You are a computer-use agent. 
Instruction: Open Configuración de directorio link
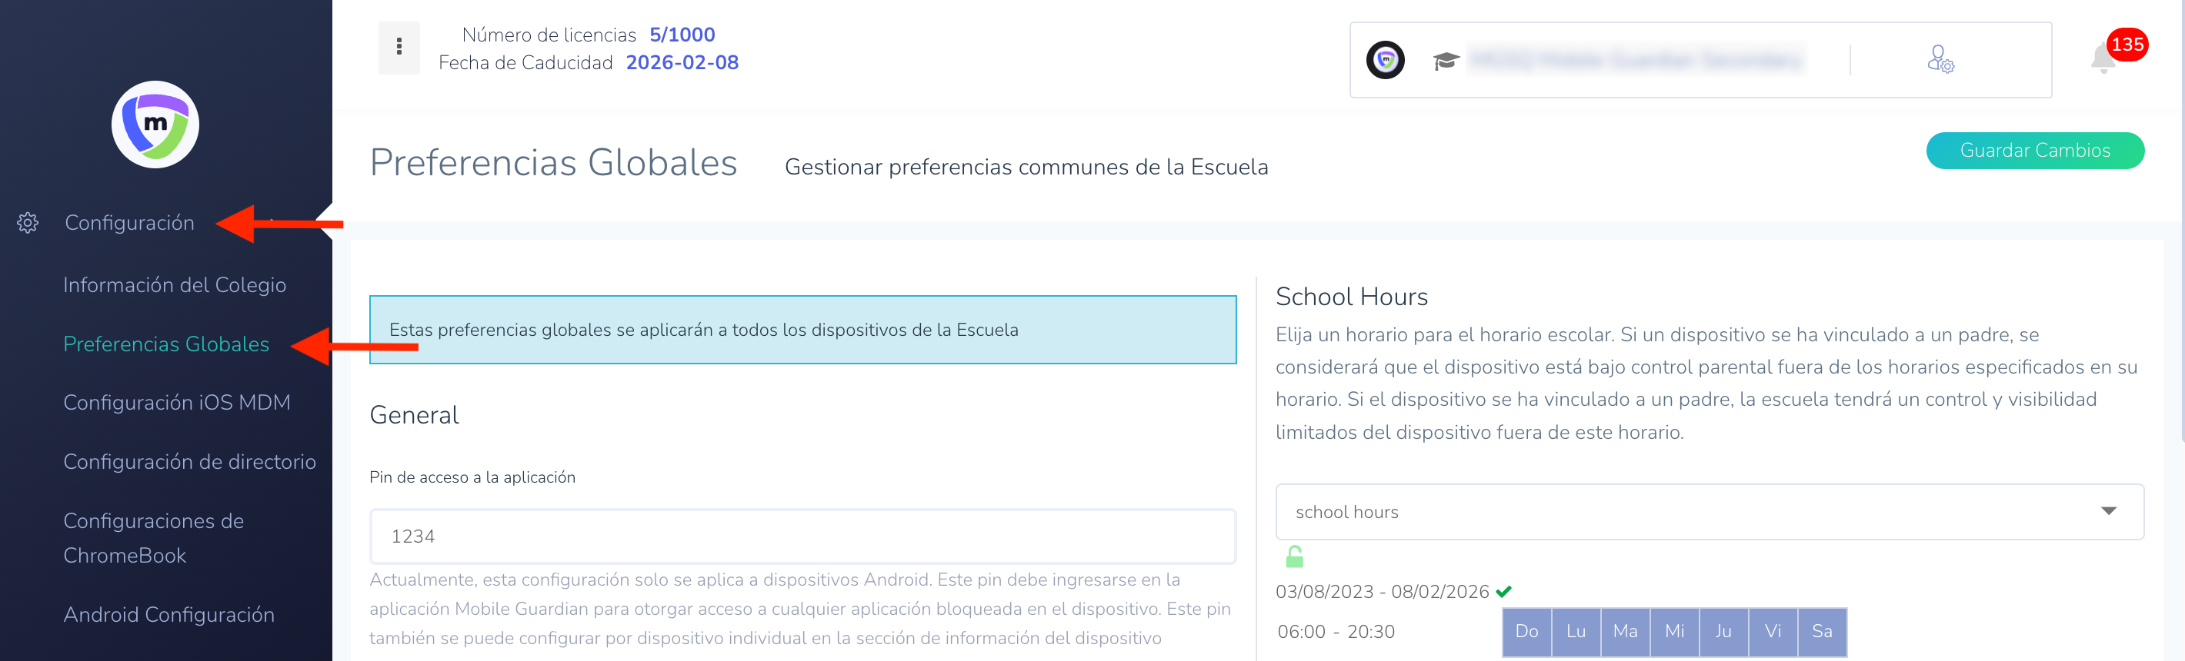click(189, 462)
